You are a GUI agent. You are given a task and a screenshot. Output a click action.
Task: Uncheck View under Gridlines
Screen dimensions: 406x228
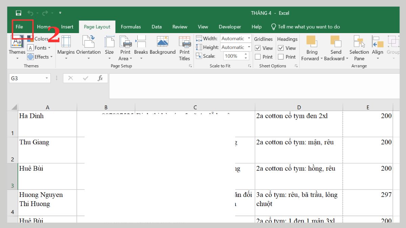[x=258, y=48]
